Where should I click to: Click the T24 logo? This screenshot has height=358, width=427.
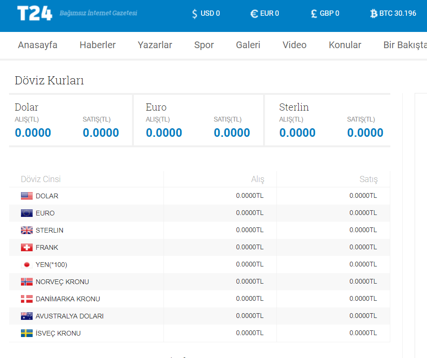[x=35, y=13]
